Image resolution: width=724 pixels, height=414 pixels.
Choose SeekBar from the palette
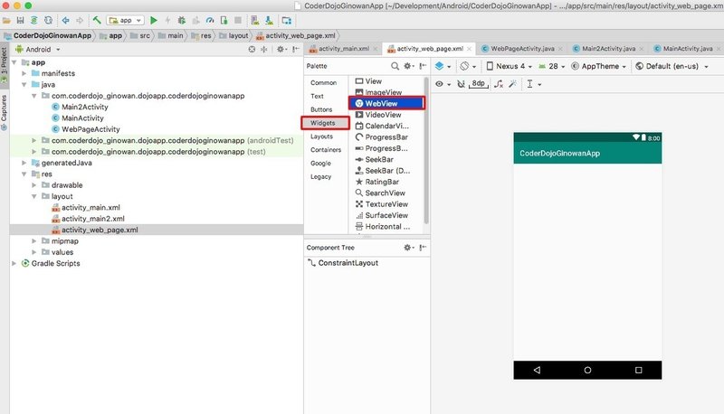[x=375, y=159]
